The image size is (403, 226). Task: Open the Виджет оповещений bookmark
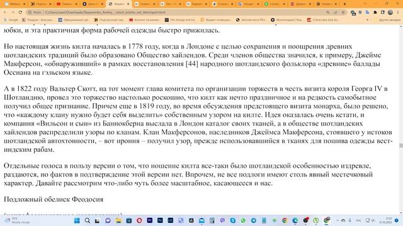tap(216, 19)
